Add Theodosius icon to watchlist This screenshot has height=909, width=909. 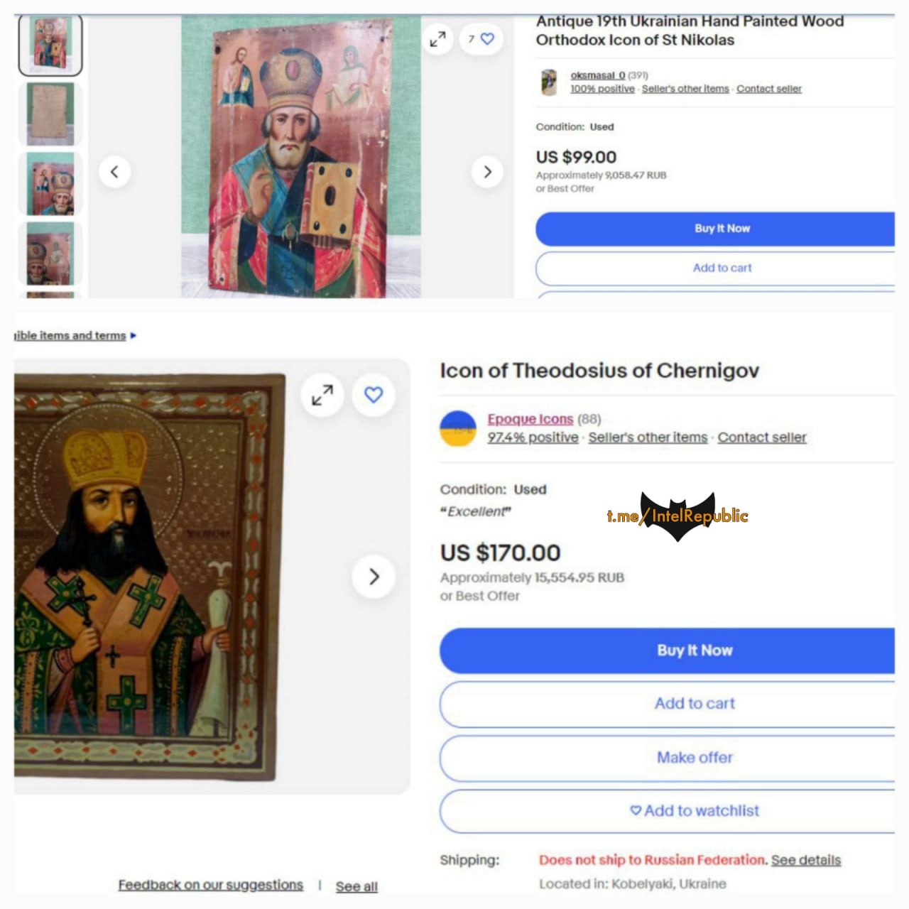[x=668, y=810]
